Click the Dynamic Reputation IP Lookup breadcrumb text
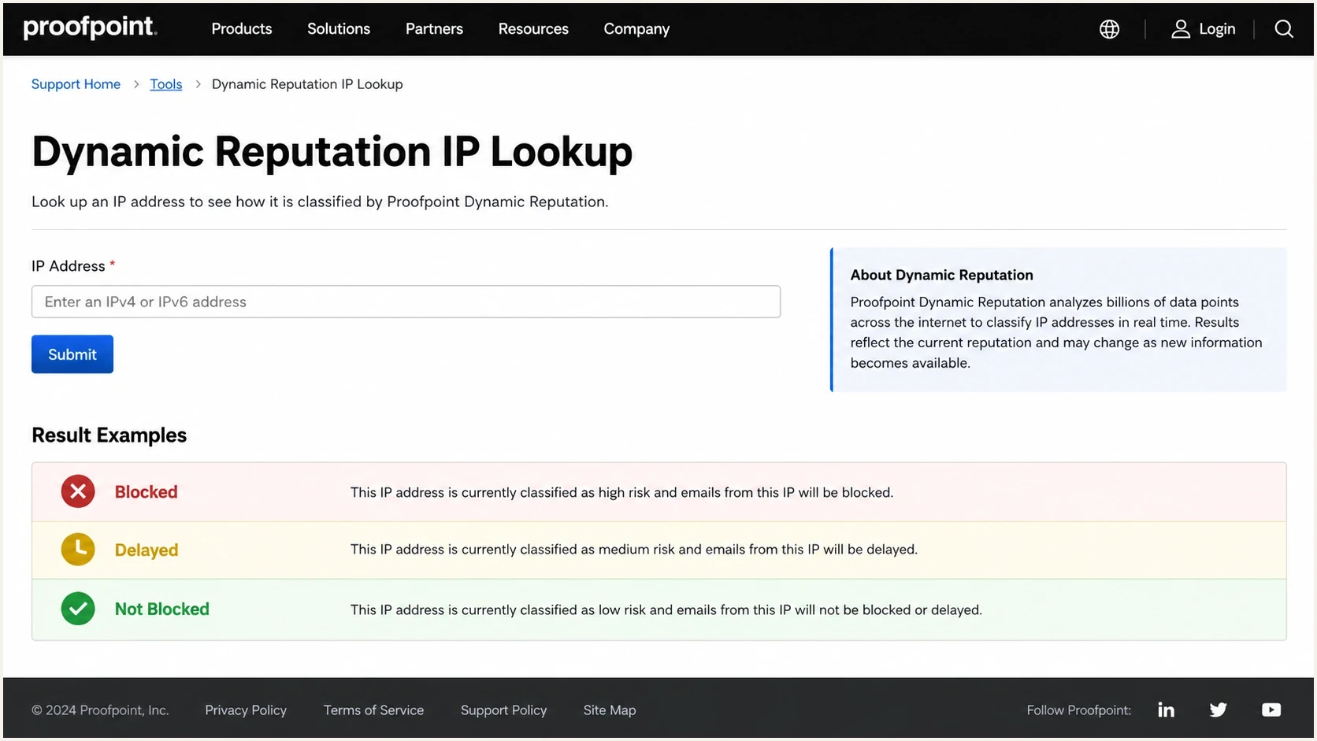This screenshot has width=1317, height=741. click(x=307, y=84)
